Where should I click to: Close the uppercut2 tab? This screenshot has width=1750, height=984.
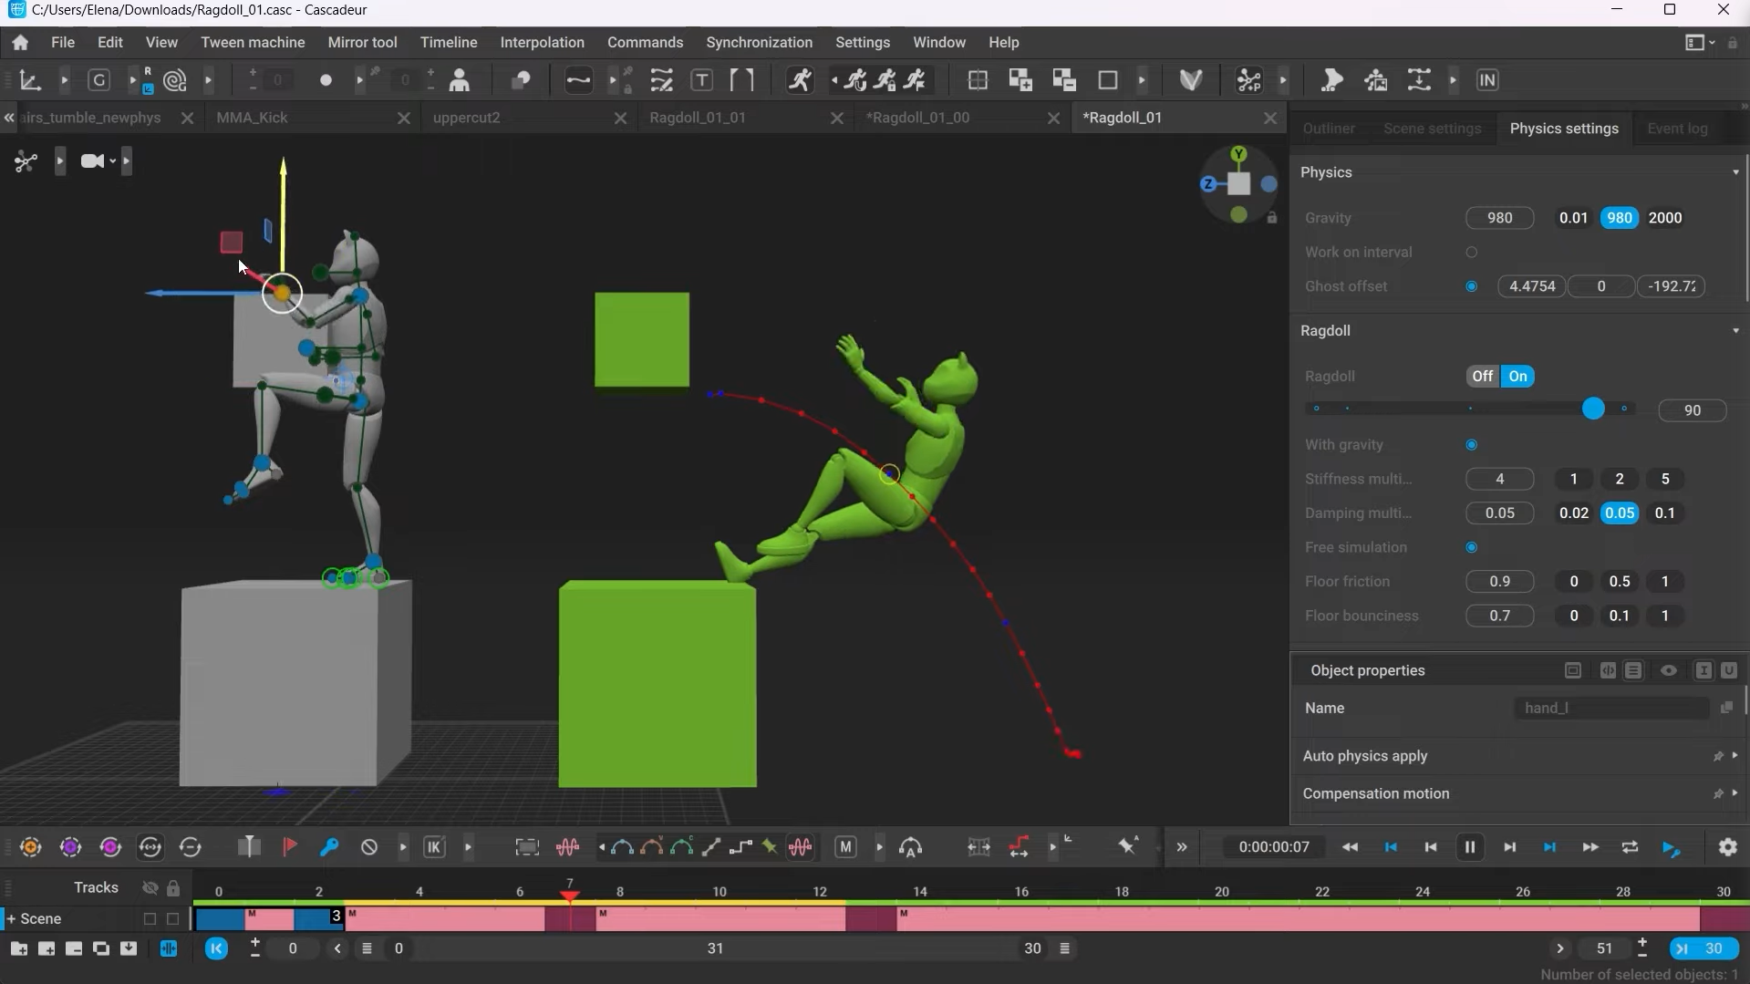(620, 118)
